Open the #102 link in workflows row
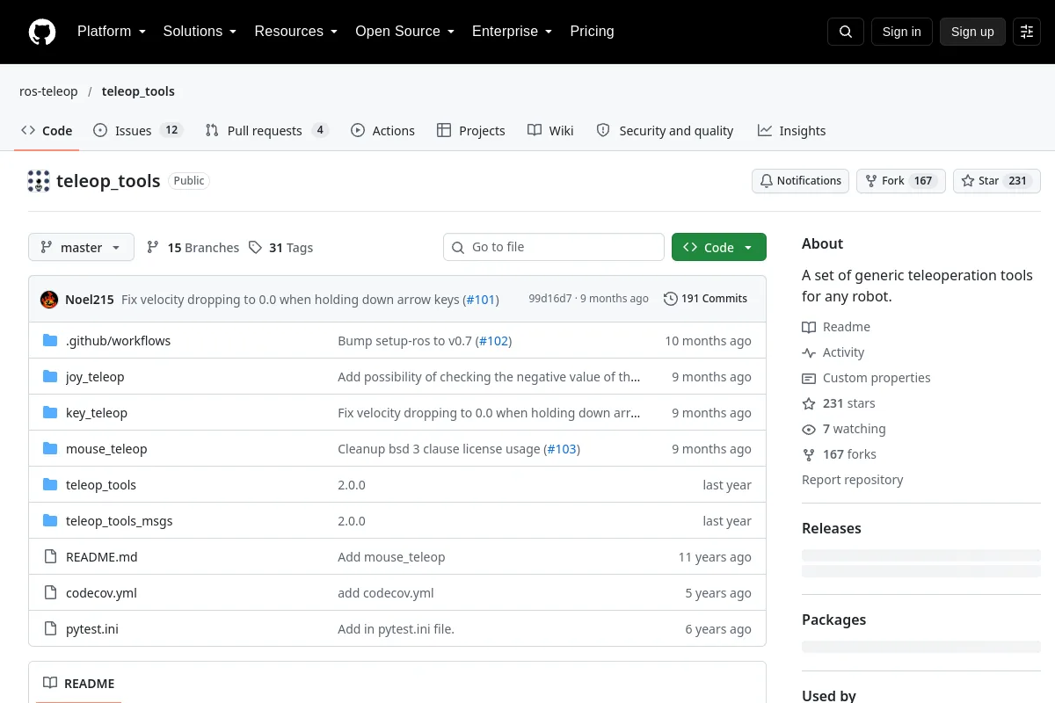Image resolution: width=1055 pixels, height=703 pixels. click(493, 340)
